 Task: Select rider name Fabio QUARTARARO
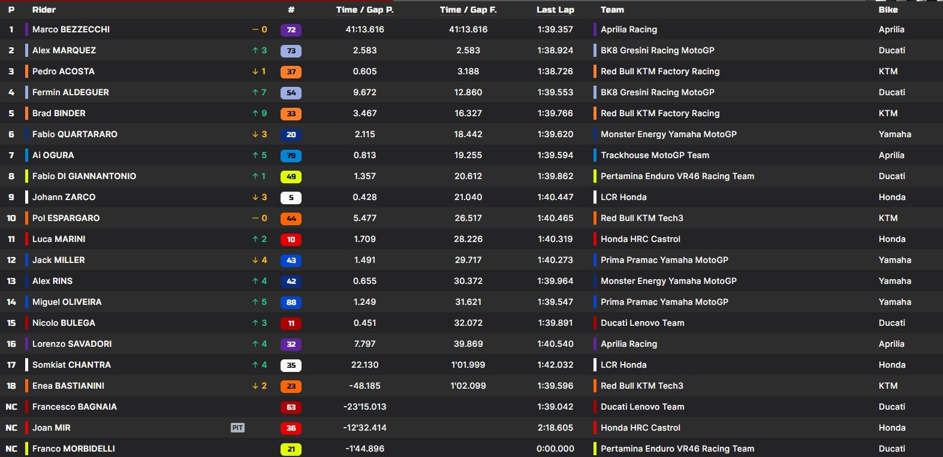point(75,134)
